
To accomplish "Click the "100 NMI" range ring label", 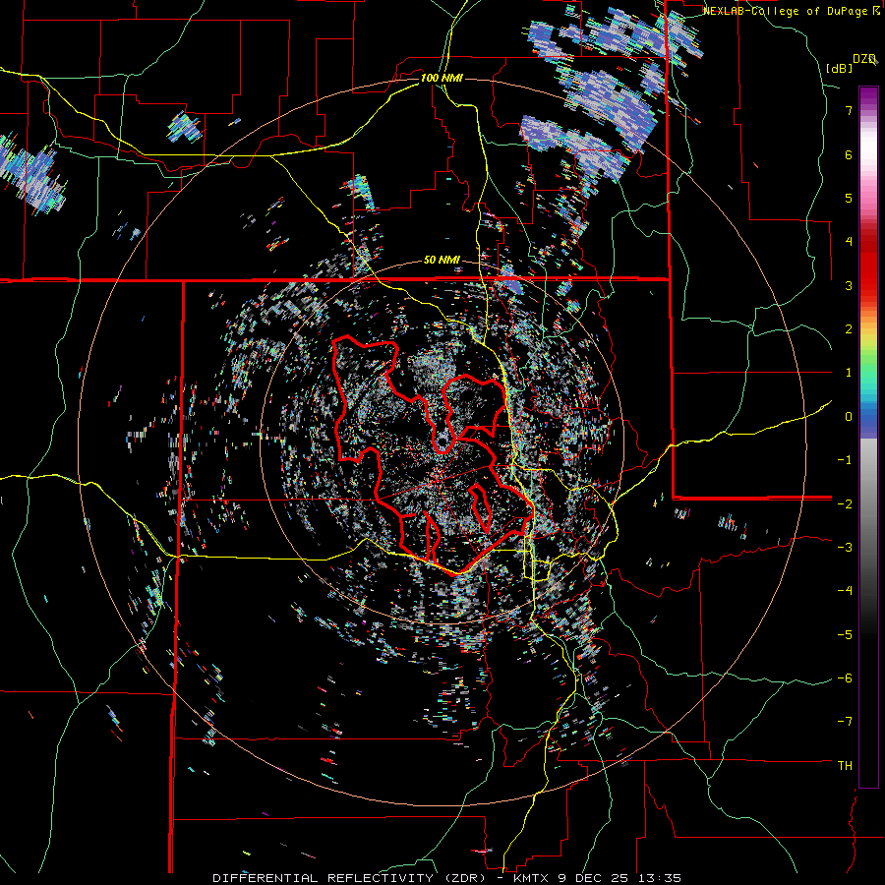I will click(442, 78).
